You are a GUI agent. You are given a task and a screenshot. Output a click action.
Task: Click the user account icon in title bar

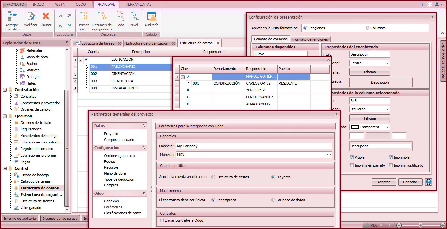click(437, 4)
